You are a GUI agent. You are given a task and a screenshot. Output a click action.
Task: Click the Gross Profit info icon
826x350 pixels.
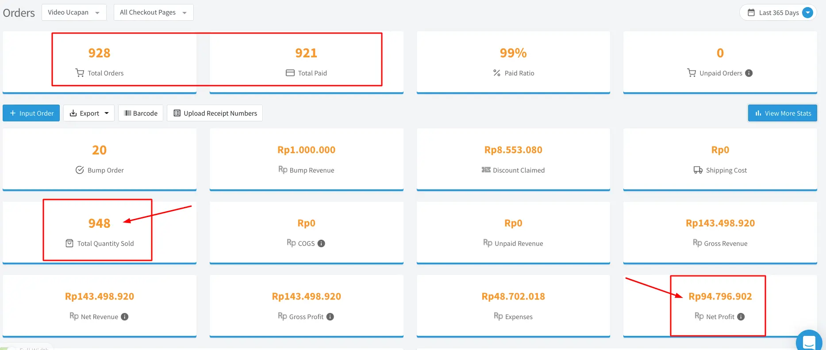(x=330, y=317)
